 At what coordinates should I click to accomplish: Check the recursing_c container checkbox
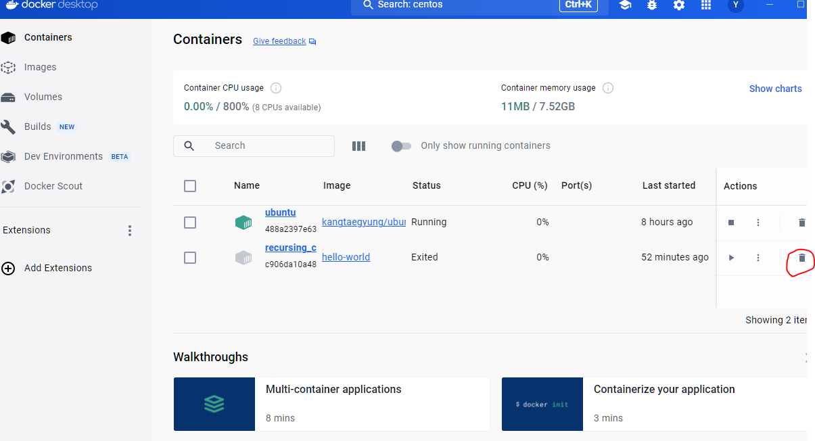coord(190,258)
